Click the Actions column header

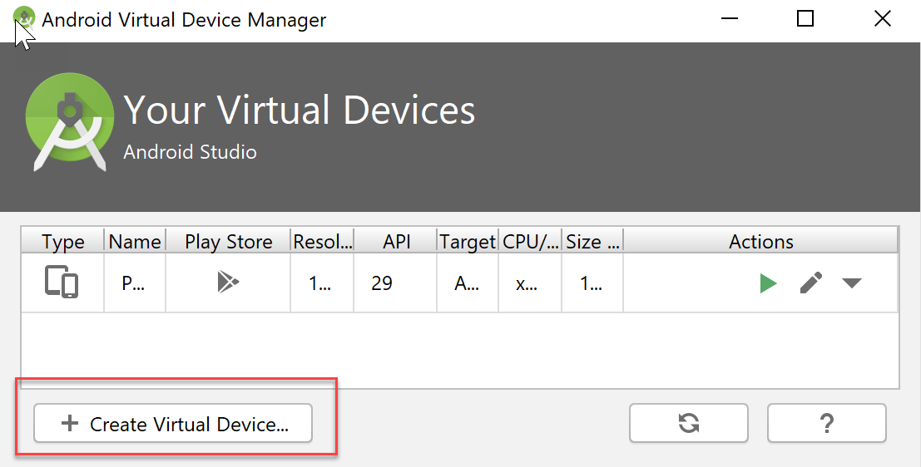(760, 241)
